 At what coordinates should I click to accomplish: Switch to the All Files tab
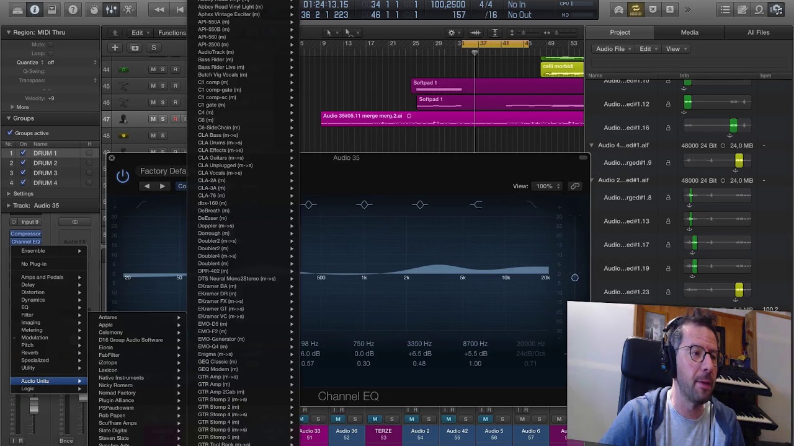(x=758, y=32)
